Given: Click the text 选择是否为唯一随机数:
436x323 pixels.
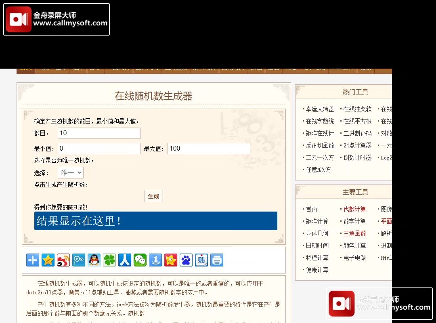Looking at the screenshot, I should [64, 161].
